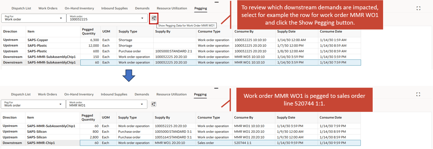The image size is (433, 149).
Task: Open Resource Utilization tab in top panel
Action: pos(172,8)
